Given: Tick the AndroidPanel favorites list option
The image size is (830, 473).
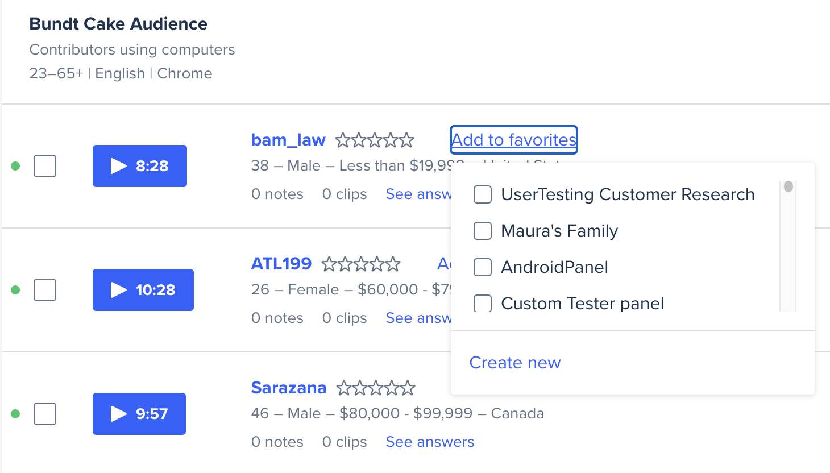Looking at the screenshot, I should click(483, 267).
